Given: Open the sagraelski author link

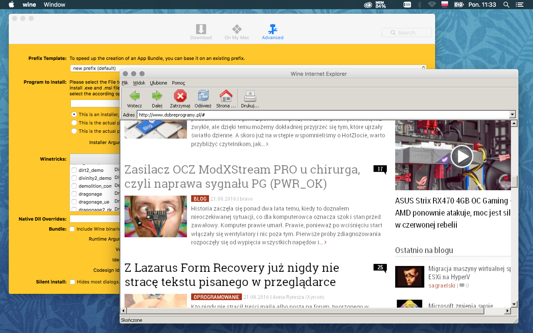Looking at the screenshot, I should click(442, 286).
